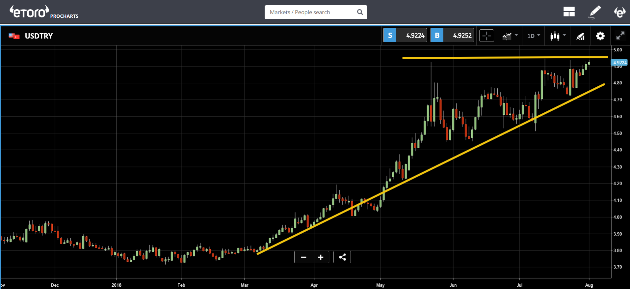Screen dimensions: 630x289
Task: Select the pencil drawing tool icon
Action: tap(594, 12)
